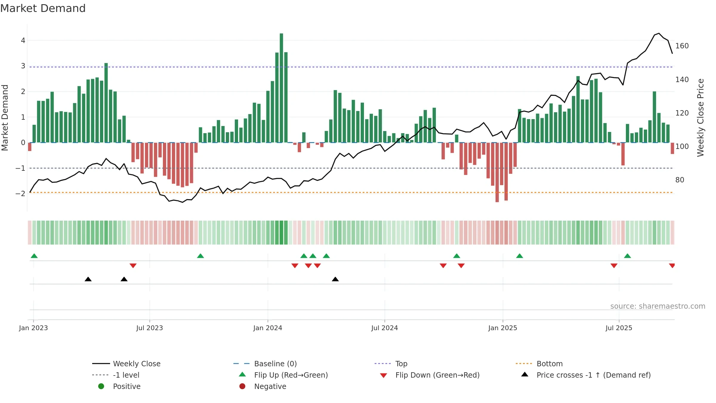This screenshot has width=716, height=403.
Task: Click the last red triangle at chart's right edge
Action: pyautogui.click(x=672, y=266)
